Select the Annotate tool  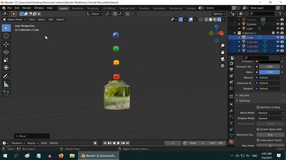[x=6, y=76]
